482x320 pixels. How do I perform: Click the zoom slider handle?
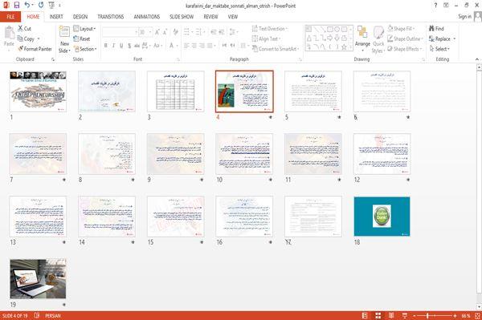[x=427, y=315]
